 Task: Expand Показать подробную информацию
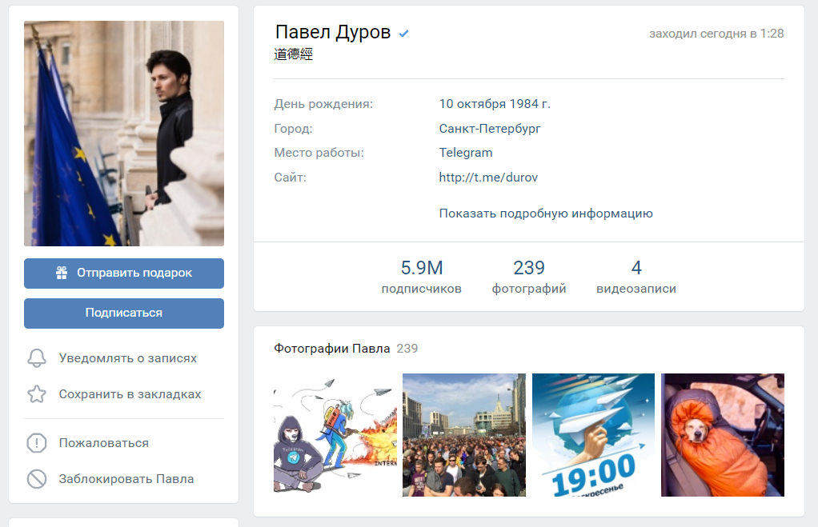(546, 214)
